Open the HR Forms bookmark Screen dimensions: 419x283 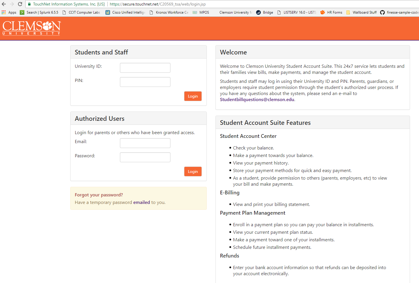331,12
